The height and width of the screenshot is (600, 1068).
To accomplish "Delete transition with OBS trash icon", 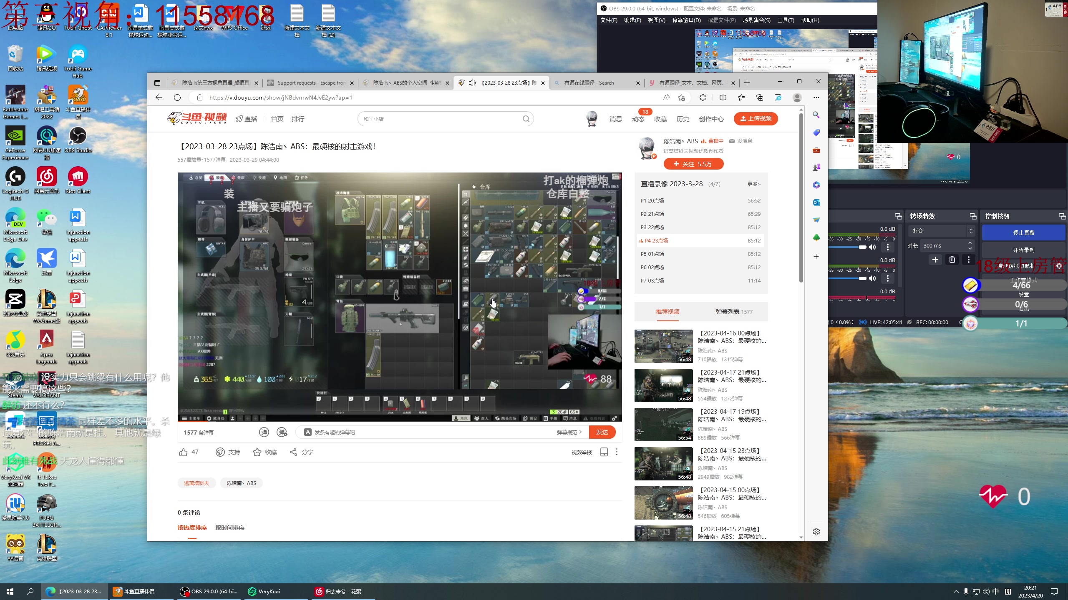I will (952, 260).
